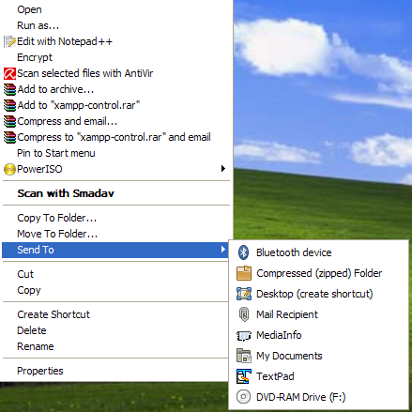Open the PowerISO menu entry

click(x=115, y=169)
